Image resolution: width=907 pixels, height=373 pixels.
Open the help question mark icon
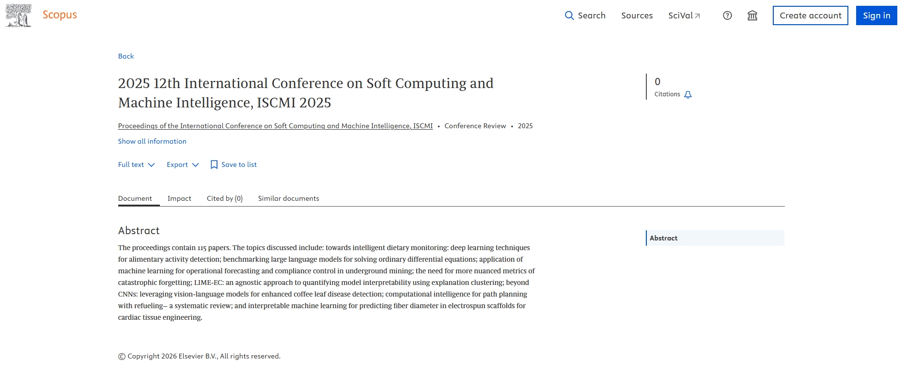pyautogui.click(x=727, y=15)
